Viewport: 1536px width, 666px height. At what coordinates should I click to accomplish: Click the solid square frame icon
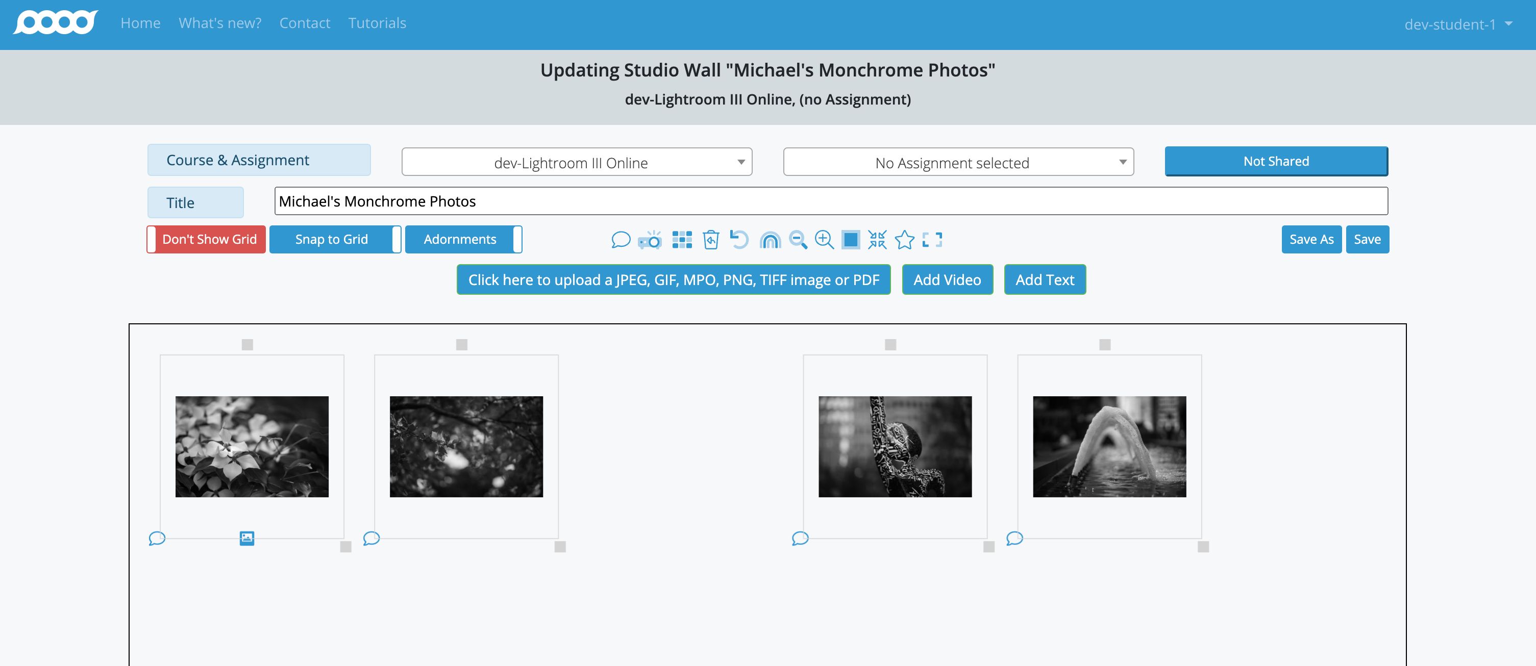tap(851, 240)
